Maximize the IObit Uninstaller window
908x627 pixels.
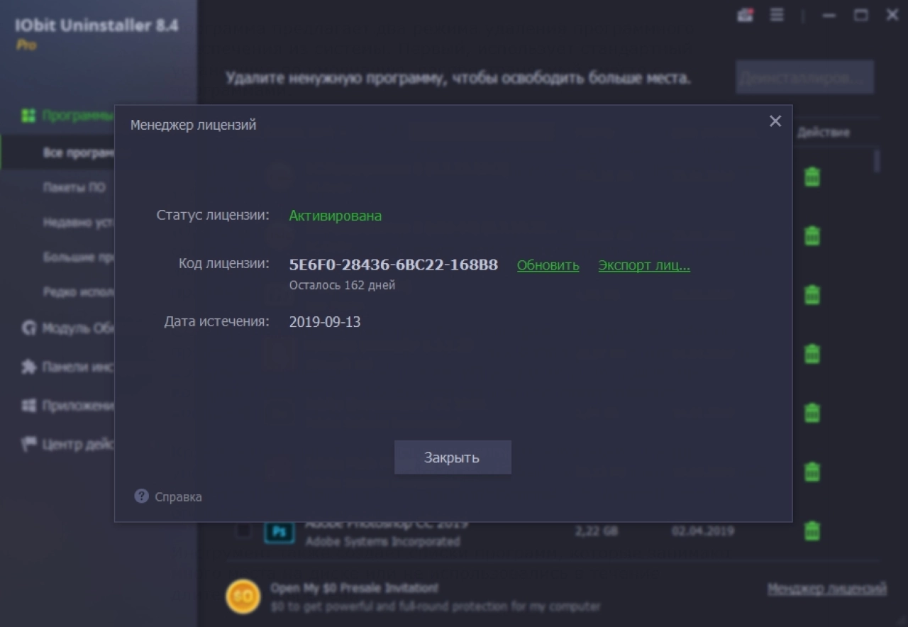tap(860, 15)
